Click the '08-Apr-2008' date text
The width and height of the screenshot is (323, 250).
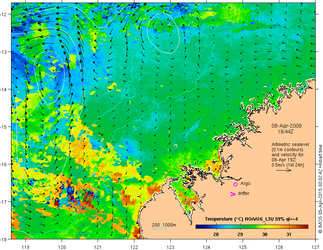click(x=287, y=126)
